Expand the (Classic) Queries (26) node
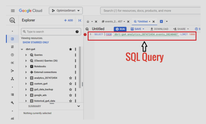 26,61
